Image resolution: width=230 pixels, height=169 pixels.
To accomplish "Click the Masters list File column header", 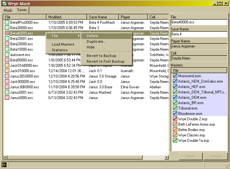I will [x=199, y=71].
